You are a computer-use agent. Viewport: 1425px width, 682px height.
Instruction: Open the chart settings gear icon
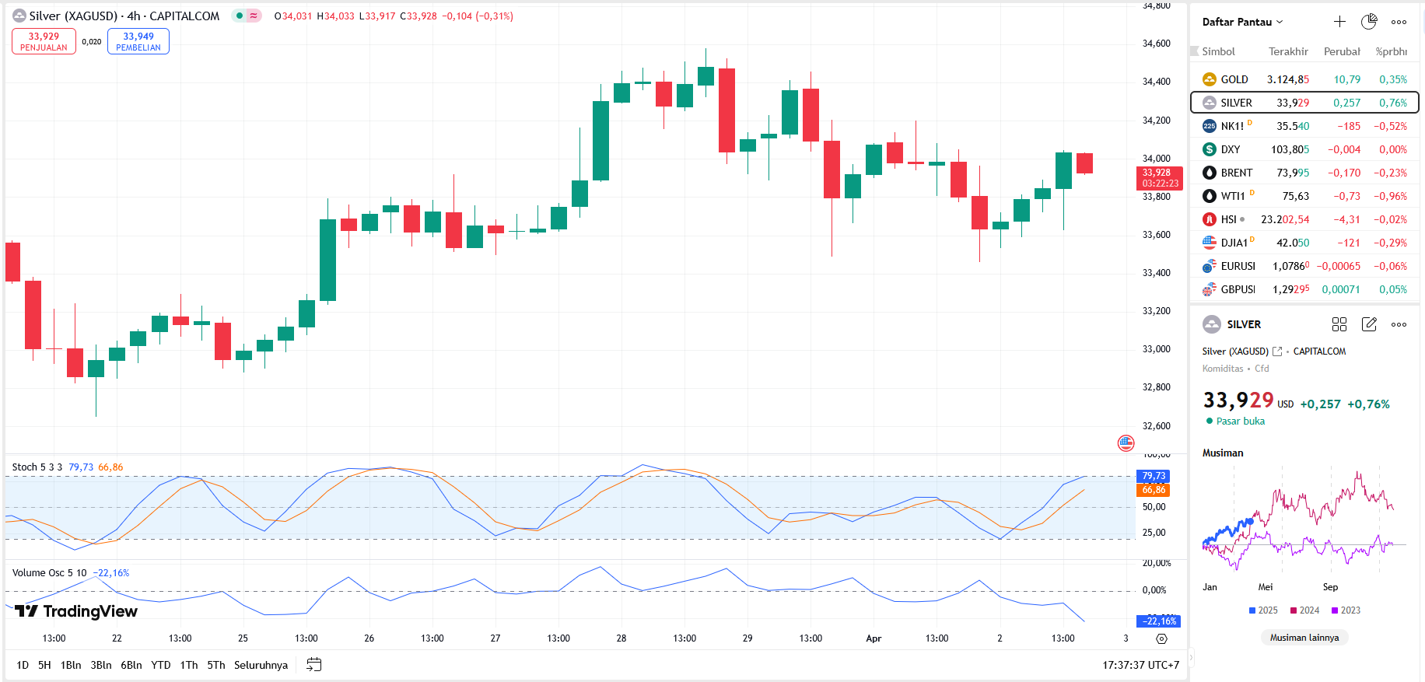[1161, 638]
